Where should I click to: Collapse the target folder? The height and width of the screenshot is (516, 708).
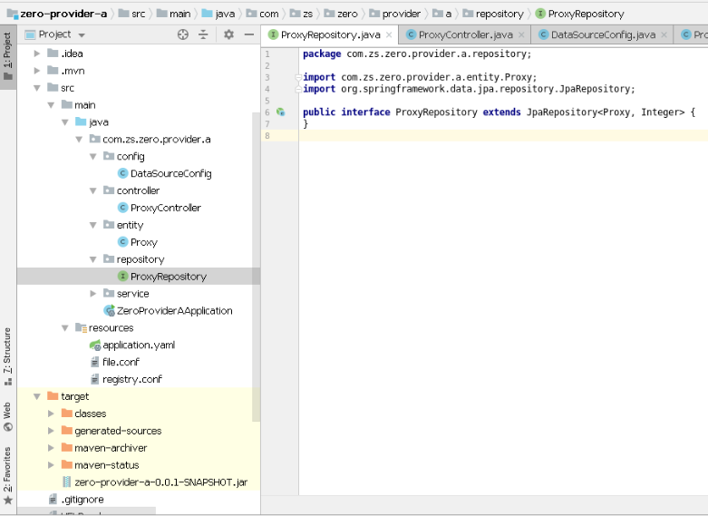pos(37,396)
